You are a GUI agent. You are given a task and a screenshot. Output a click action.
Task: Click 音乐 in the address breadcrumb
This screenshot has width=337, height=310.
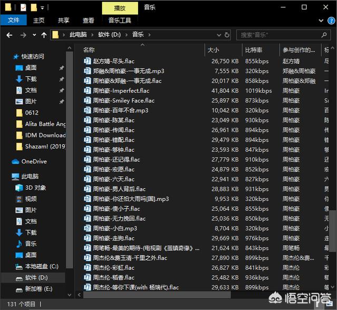tap(138, 35)
